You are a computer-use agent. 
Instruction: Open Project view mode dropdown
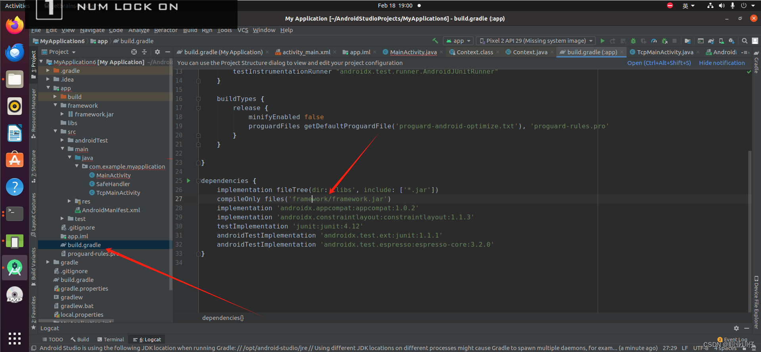[59, 52]
